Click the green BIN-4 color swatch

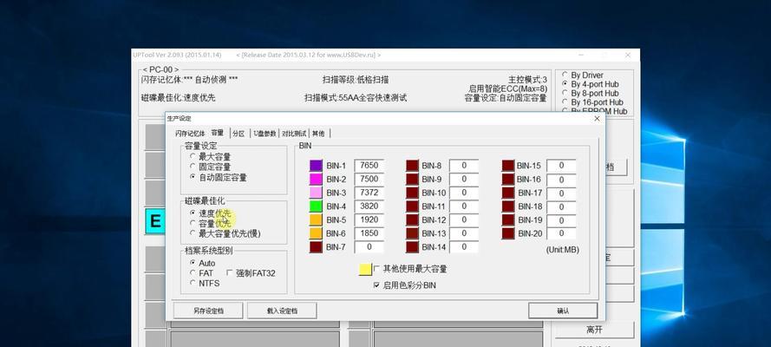tap(316, 206)
